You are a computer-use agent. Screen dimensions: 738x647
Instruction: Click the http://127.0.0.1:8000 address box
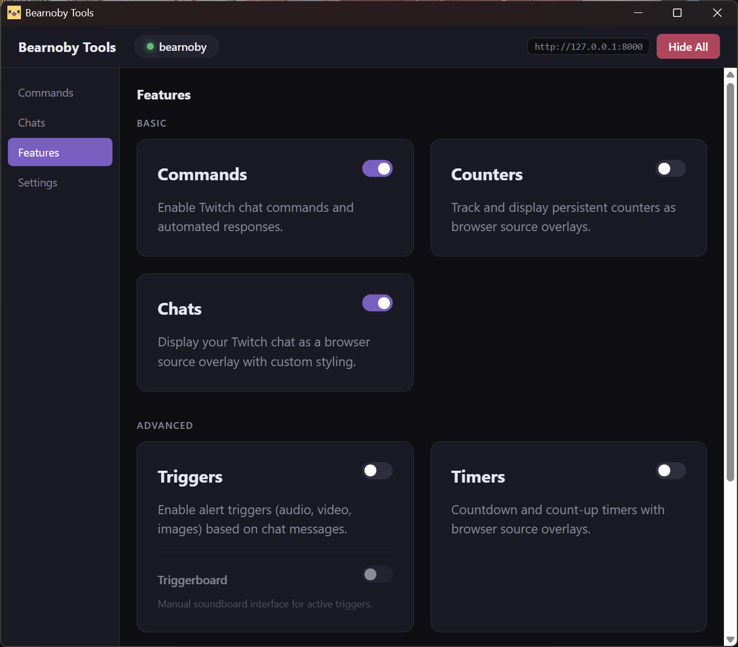(x=588, y=46)
